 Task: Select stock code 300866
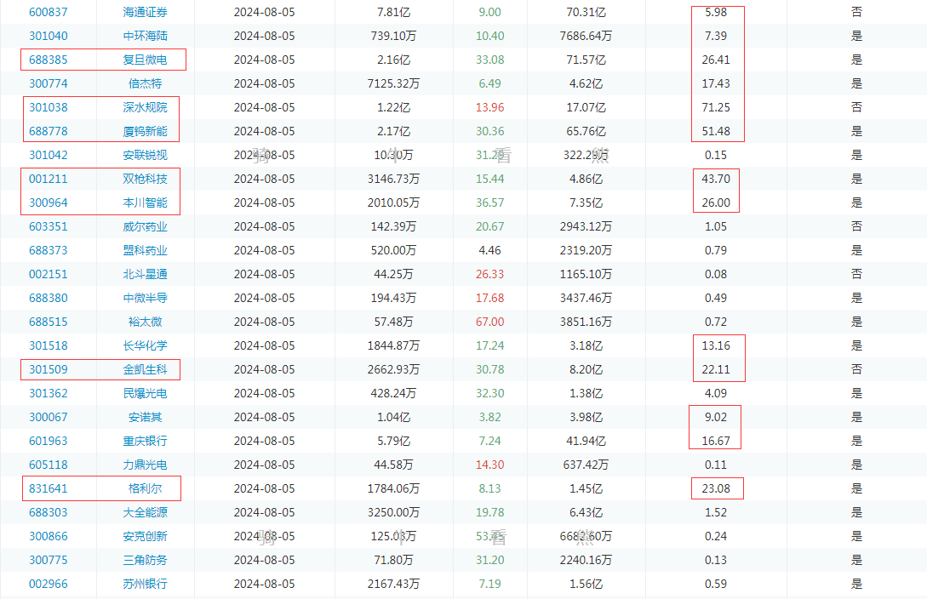[49, 536]
